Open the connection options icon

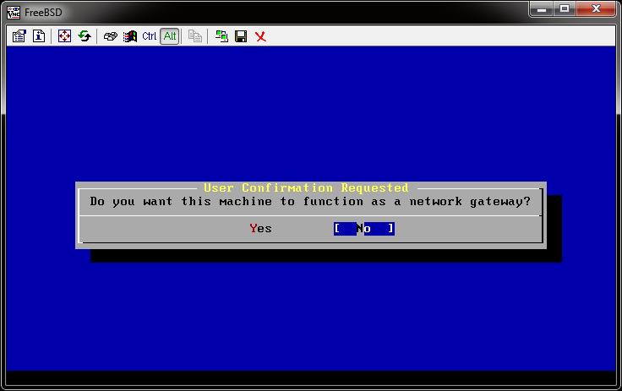(x=19, y=36)
